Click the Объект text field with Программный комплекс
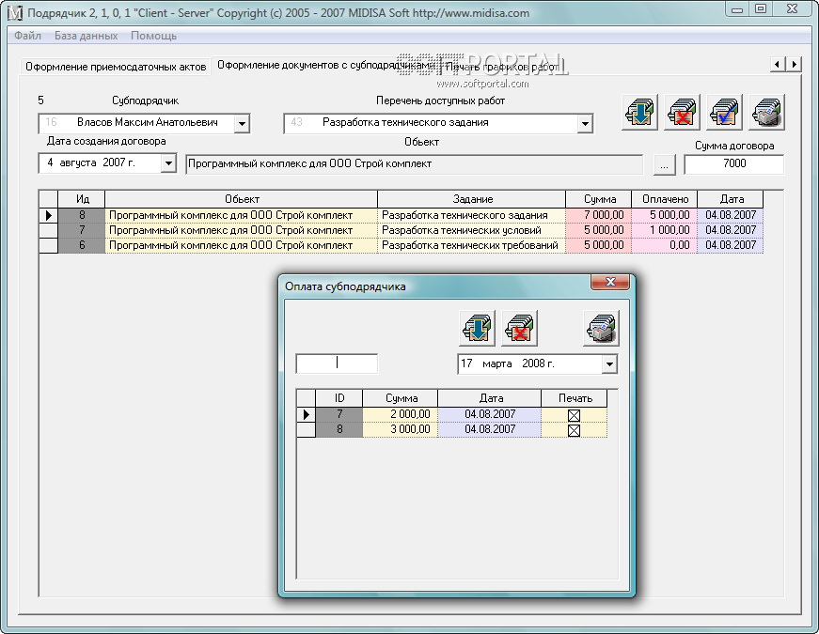Screen dimensions: 819x634 [414, 163]
